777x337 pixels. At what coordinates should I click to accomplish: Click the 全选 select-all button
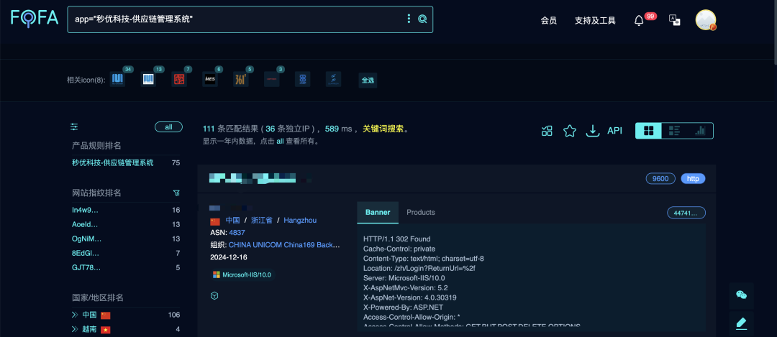tap(368, 80)
